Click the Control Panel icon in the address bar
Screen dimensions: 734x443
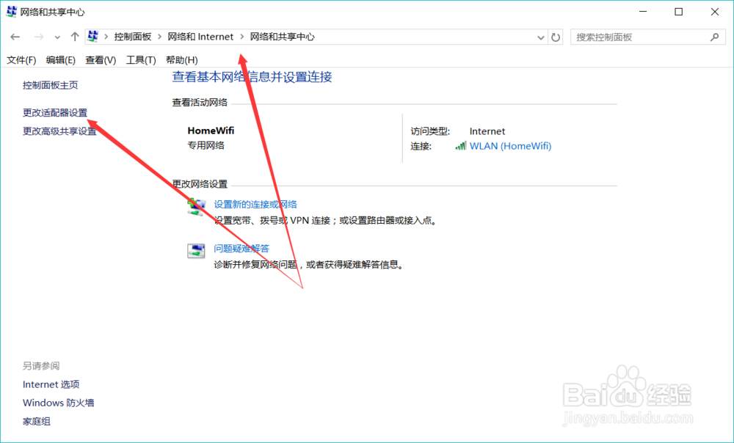(92, 36)
